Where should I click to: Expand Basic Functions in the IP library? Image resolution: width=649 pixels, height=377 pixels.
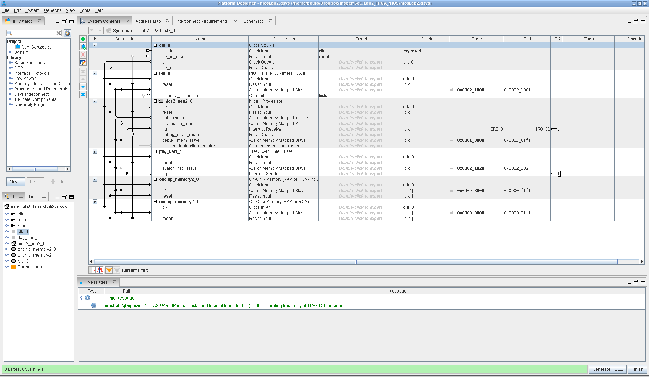coord(11,63)
